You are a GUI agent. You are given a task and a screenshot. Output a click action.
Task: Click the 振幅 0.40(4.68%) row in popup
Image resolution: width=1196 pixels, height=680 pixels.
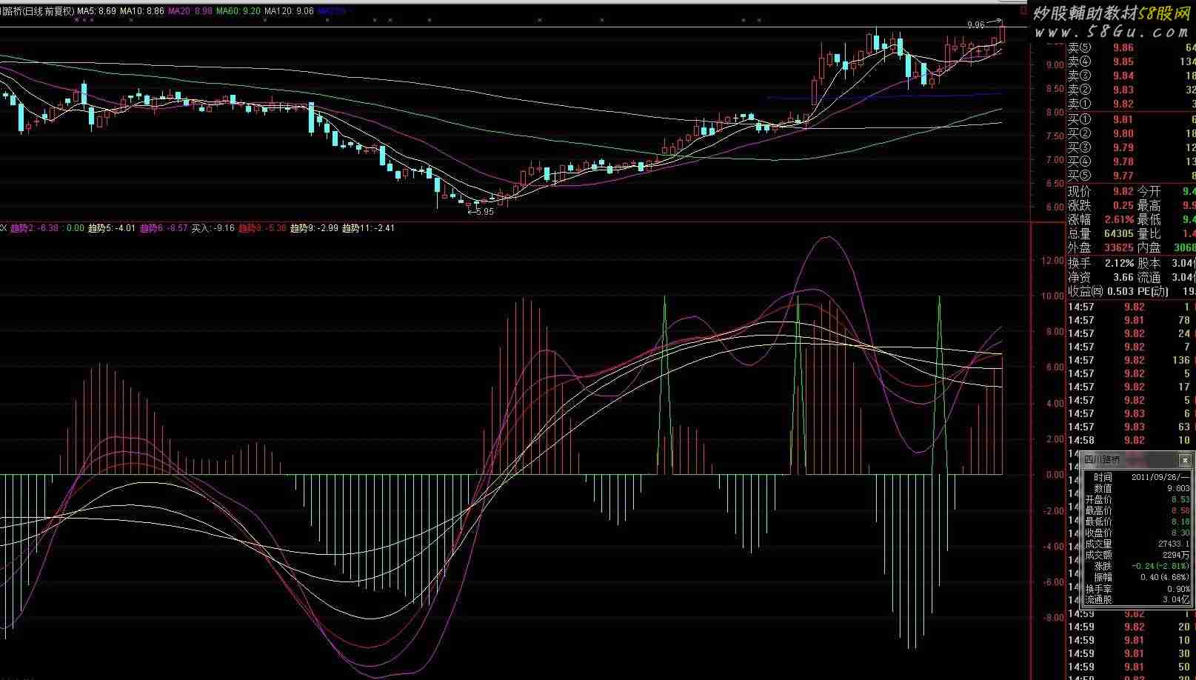tap(1137, 577)
